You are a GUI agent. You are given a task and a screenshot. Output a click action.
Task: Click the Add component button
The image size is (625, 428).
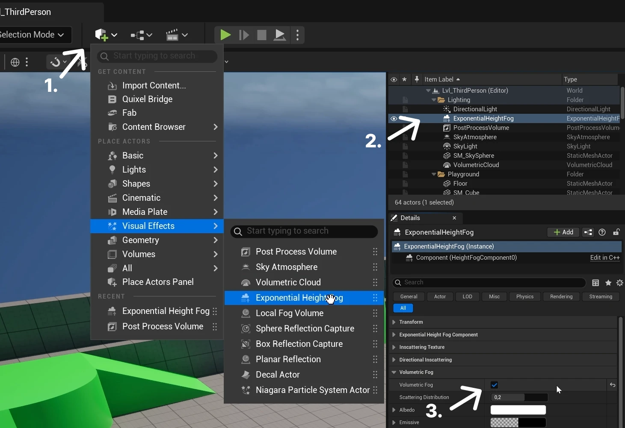pyautogui.click(x=563, y=232)
